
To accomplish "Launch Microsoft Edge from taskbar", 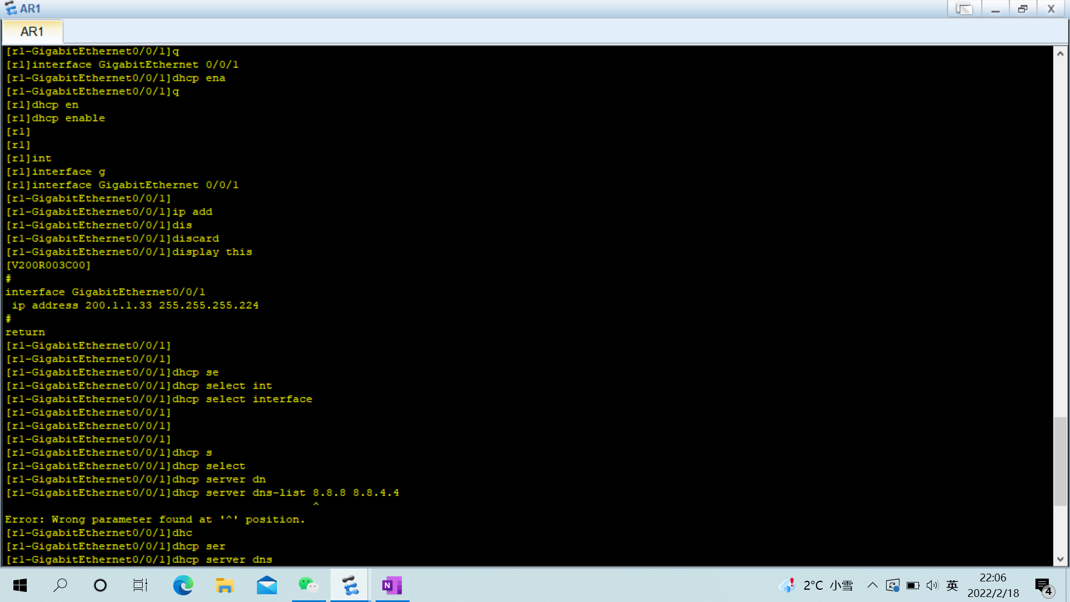I will (x=183, y=585).
